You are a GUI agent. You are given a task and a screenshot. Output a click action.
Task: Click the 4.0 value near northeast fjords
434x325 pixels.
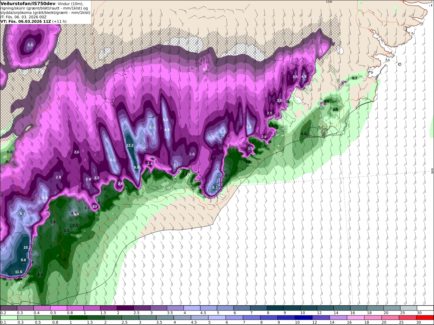304,77
